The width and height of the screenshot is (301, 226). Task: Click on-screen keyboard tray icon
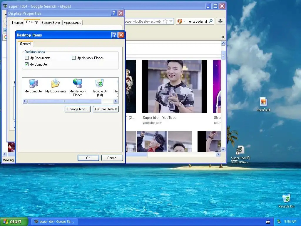(268, 222)
